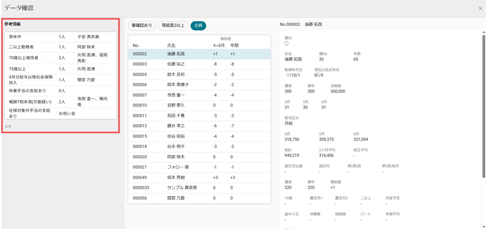Select row 000010 岩野 泰久
The width and height of the screenshot is (486, 230).
199,105
